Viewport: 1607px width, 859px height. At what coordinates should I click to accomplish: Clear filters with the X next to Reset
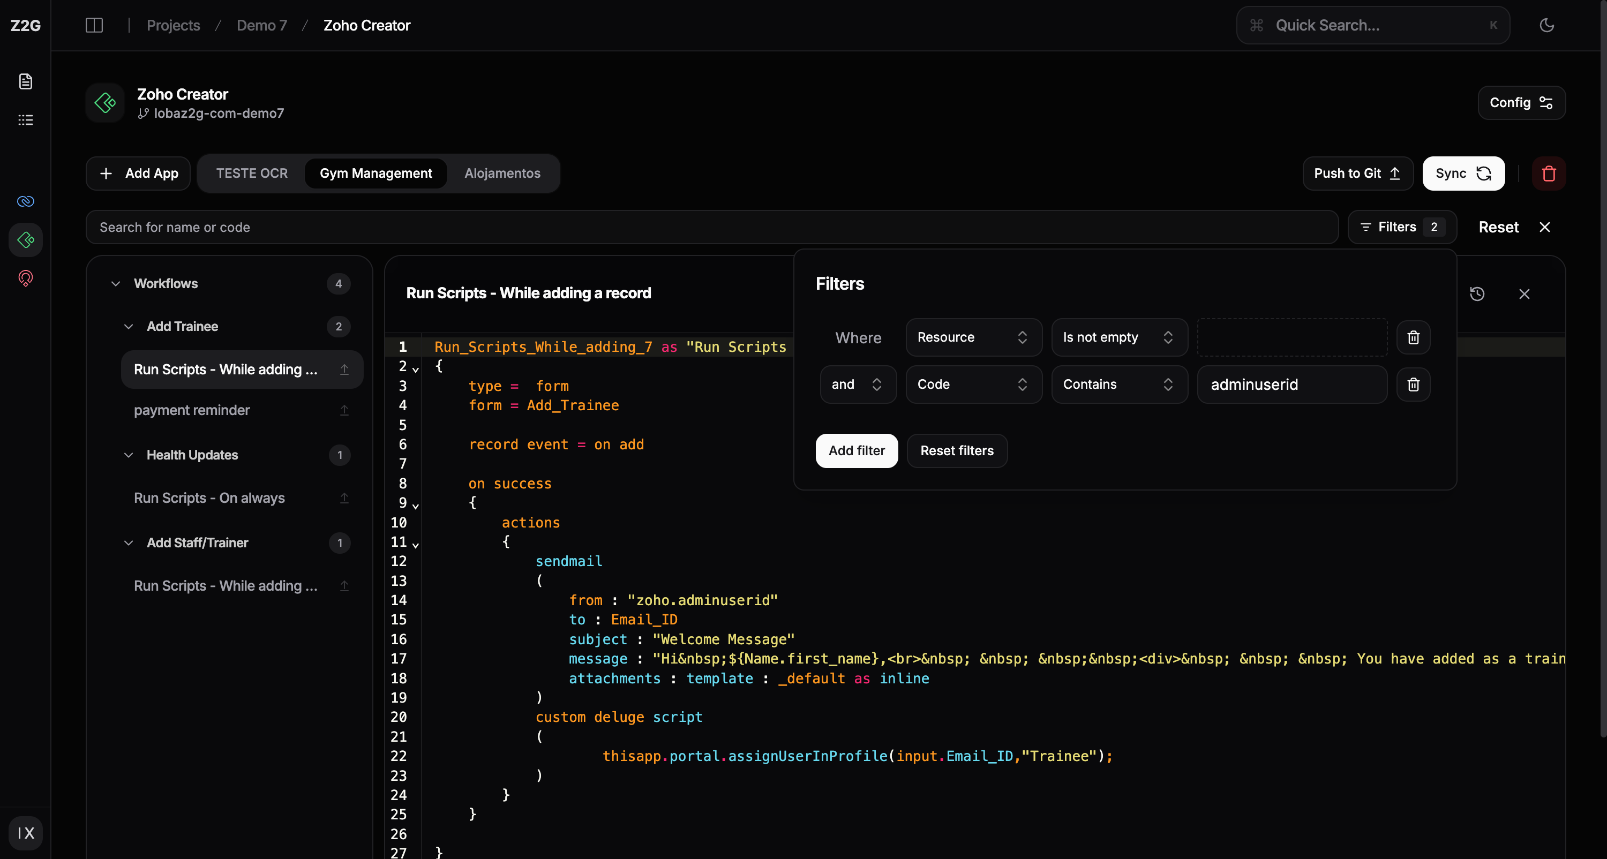(x=1545, y=227)
